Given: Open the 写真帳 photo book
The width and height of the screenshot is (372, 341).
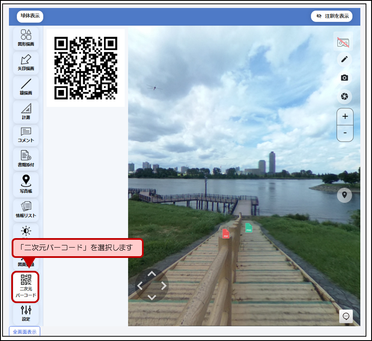Looking at the screenshot, I should coord(26,185).
